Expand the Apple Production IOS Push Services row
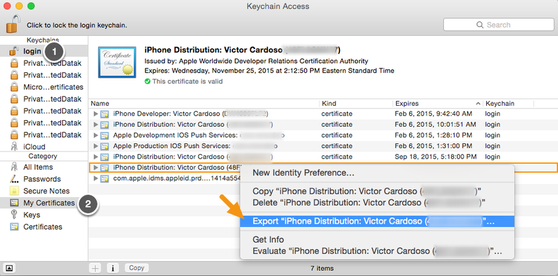The height and width of the screenshot is (276, 558). (x=97, y=146)
